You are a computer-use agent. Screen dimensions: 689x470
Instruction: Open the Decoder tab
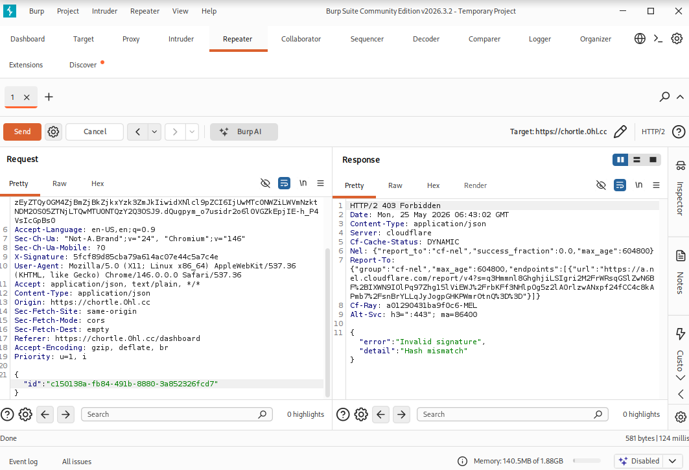[x=426, y=39]
